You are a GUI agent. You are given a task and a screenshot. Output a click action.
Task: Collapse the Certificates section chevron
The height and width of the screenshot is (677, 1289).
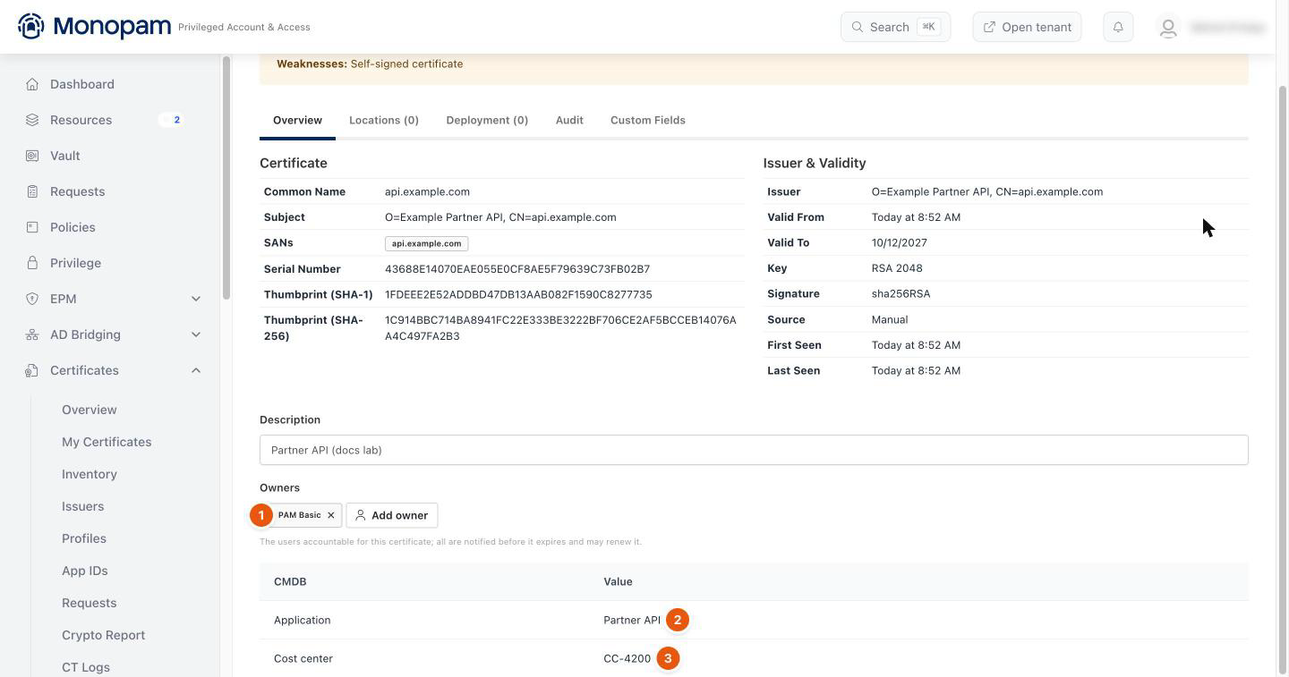[196, 370]
